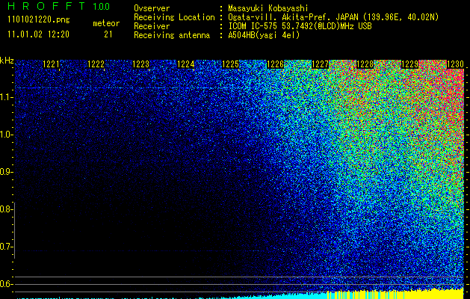The width and height of the screenshot is (470, 299).
Task: Click the 'Receiving Location' label
Action: (174, 17)
